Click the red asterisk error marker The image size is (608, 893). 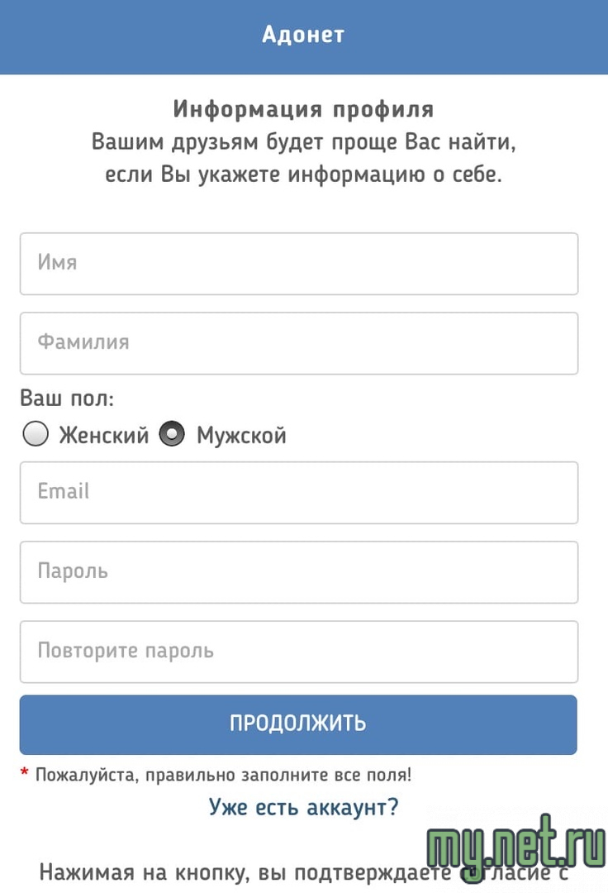(25, 774)
